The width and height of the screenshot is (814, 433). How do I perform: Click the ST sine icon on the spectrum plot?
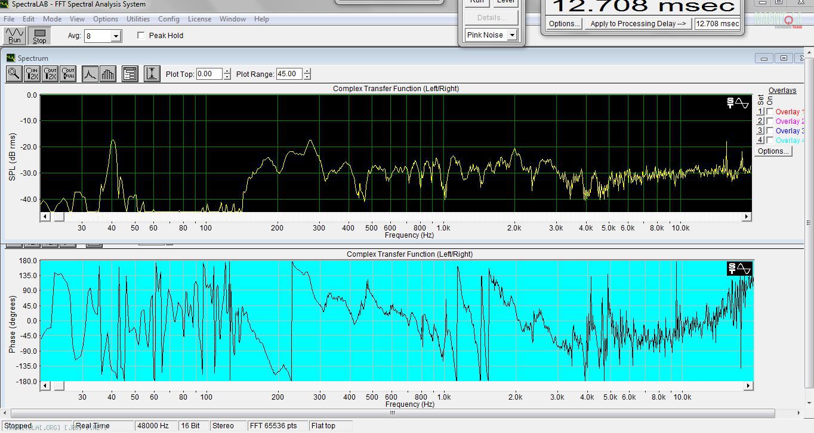(x=738, y=103)
